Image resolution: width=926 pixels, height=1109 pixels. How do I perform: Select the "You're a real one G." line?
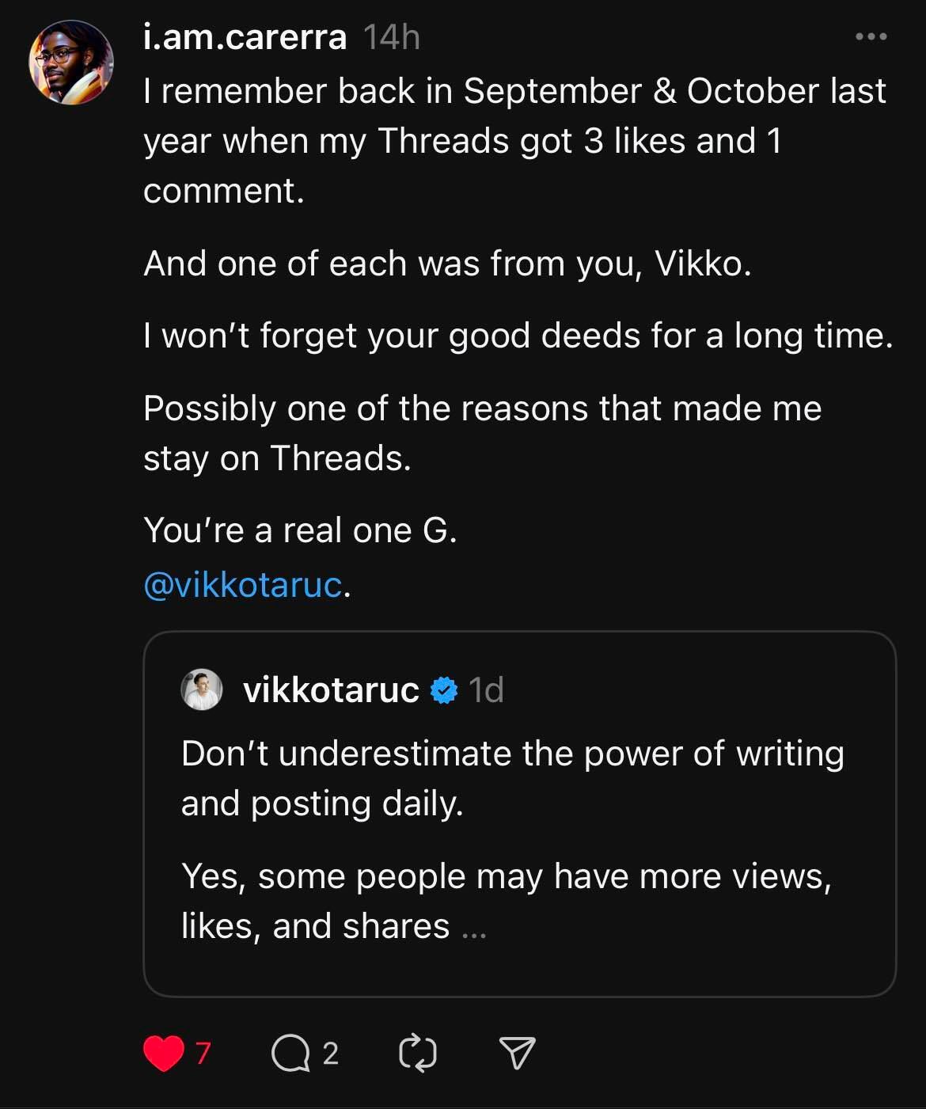(x=300, y=530)
